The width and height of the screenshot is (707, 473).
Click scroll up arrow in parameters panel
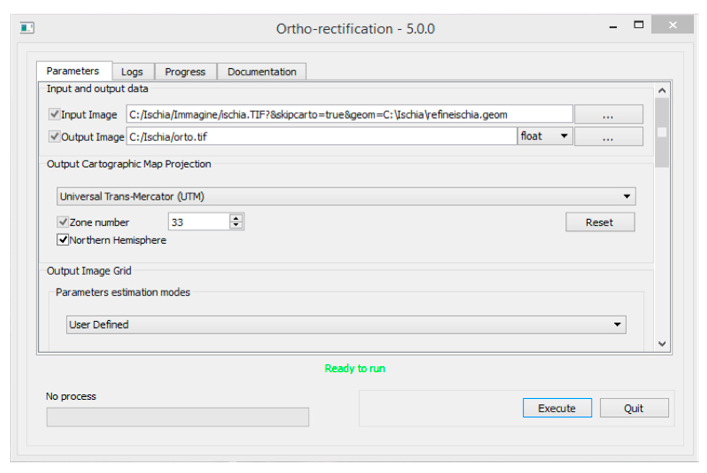[662, 90]
